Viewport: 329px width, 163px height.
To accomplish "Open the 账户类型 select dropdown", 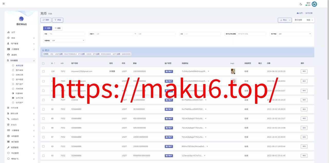I will coord(295,34).
